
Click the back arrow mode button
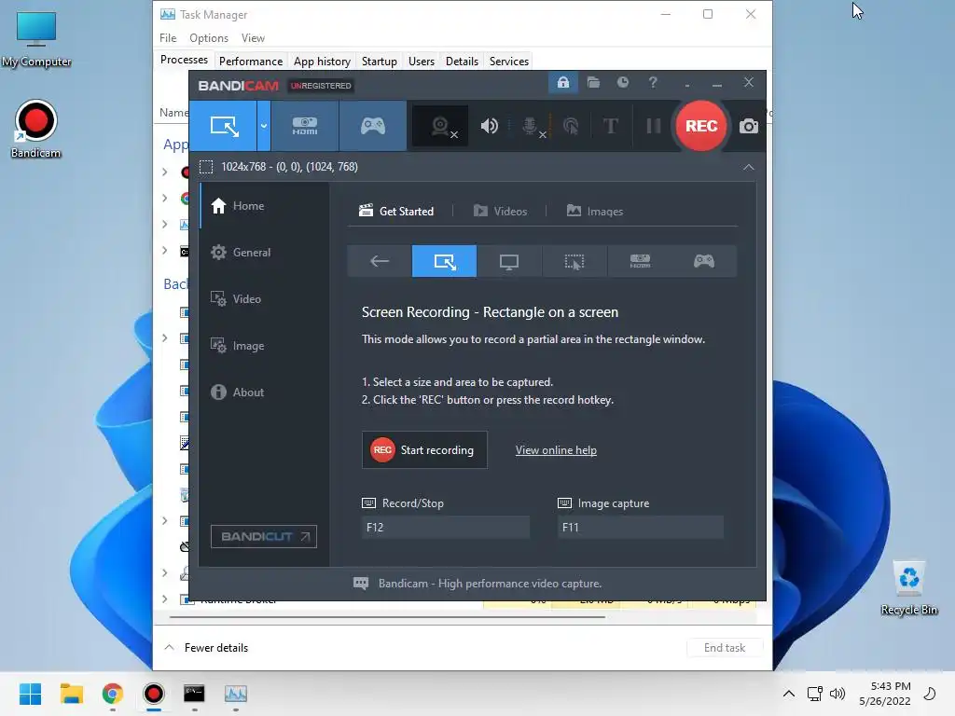(x=380, y=261)
